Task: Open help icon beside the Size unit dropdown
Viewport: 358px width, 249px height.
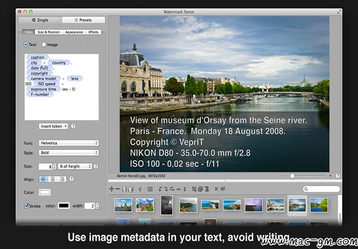Action: [96, 166]
